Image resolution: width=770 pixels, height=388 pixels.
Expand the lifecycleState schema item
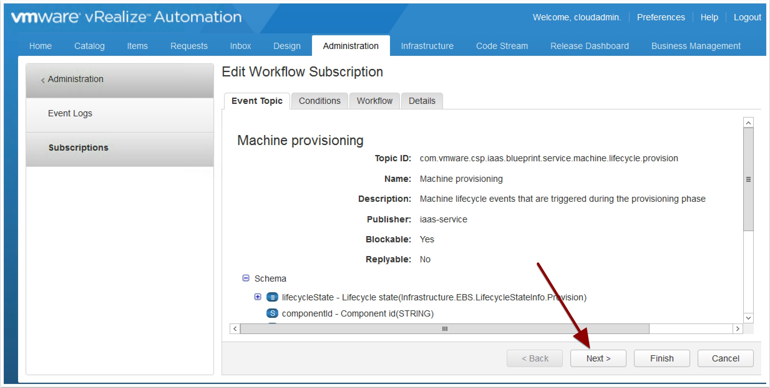[257, 297]
